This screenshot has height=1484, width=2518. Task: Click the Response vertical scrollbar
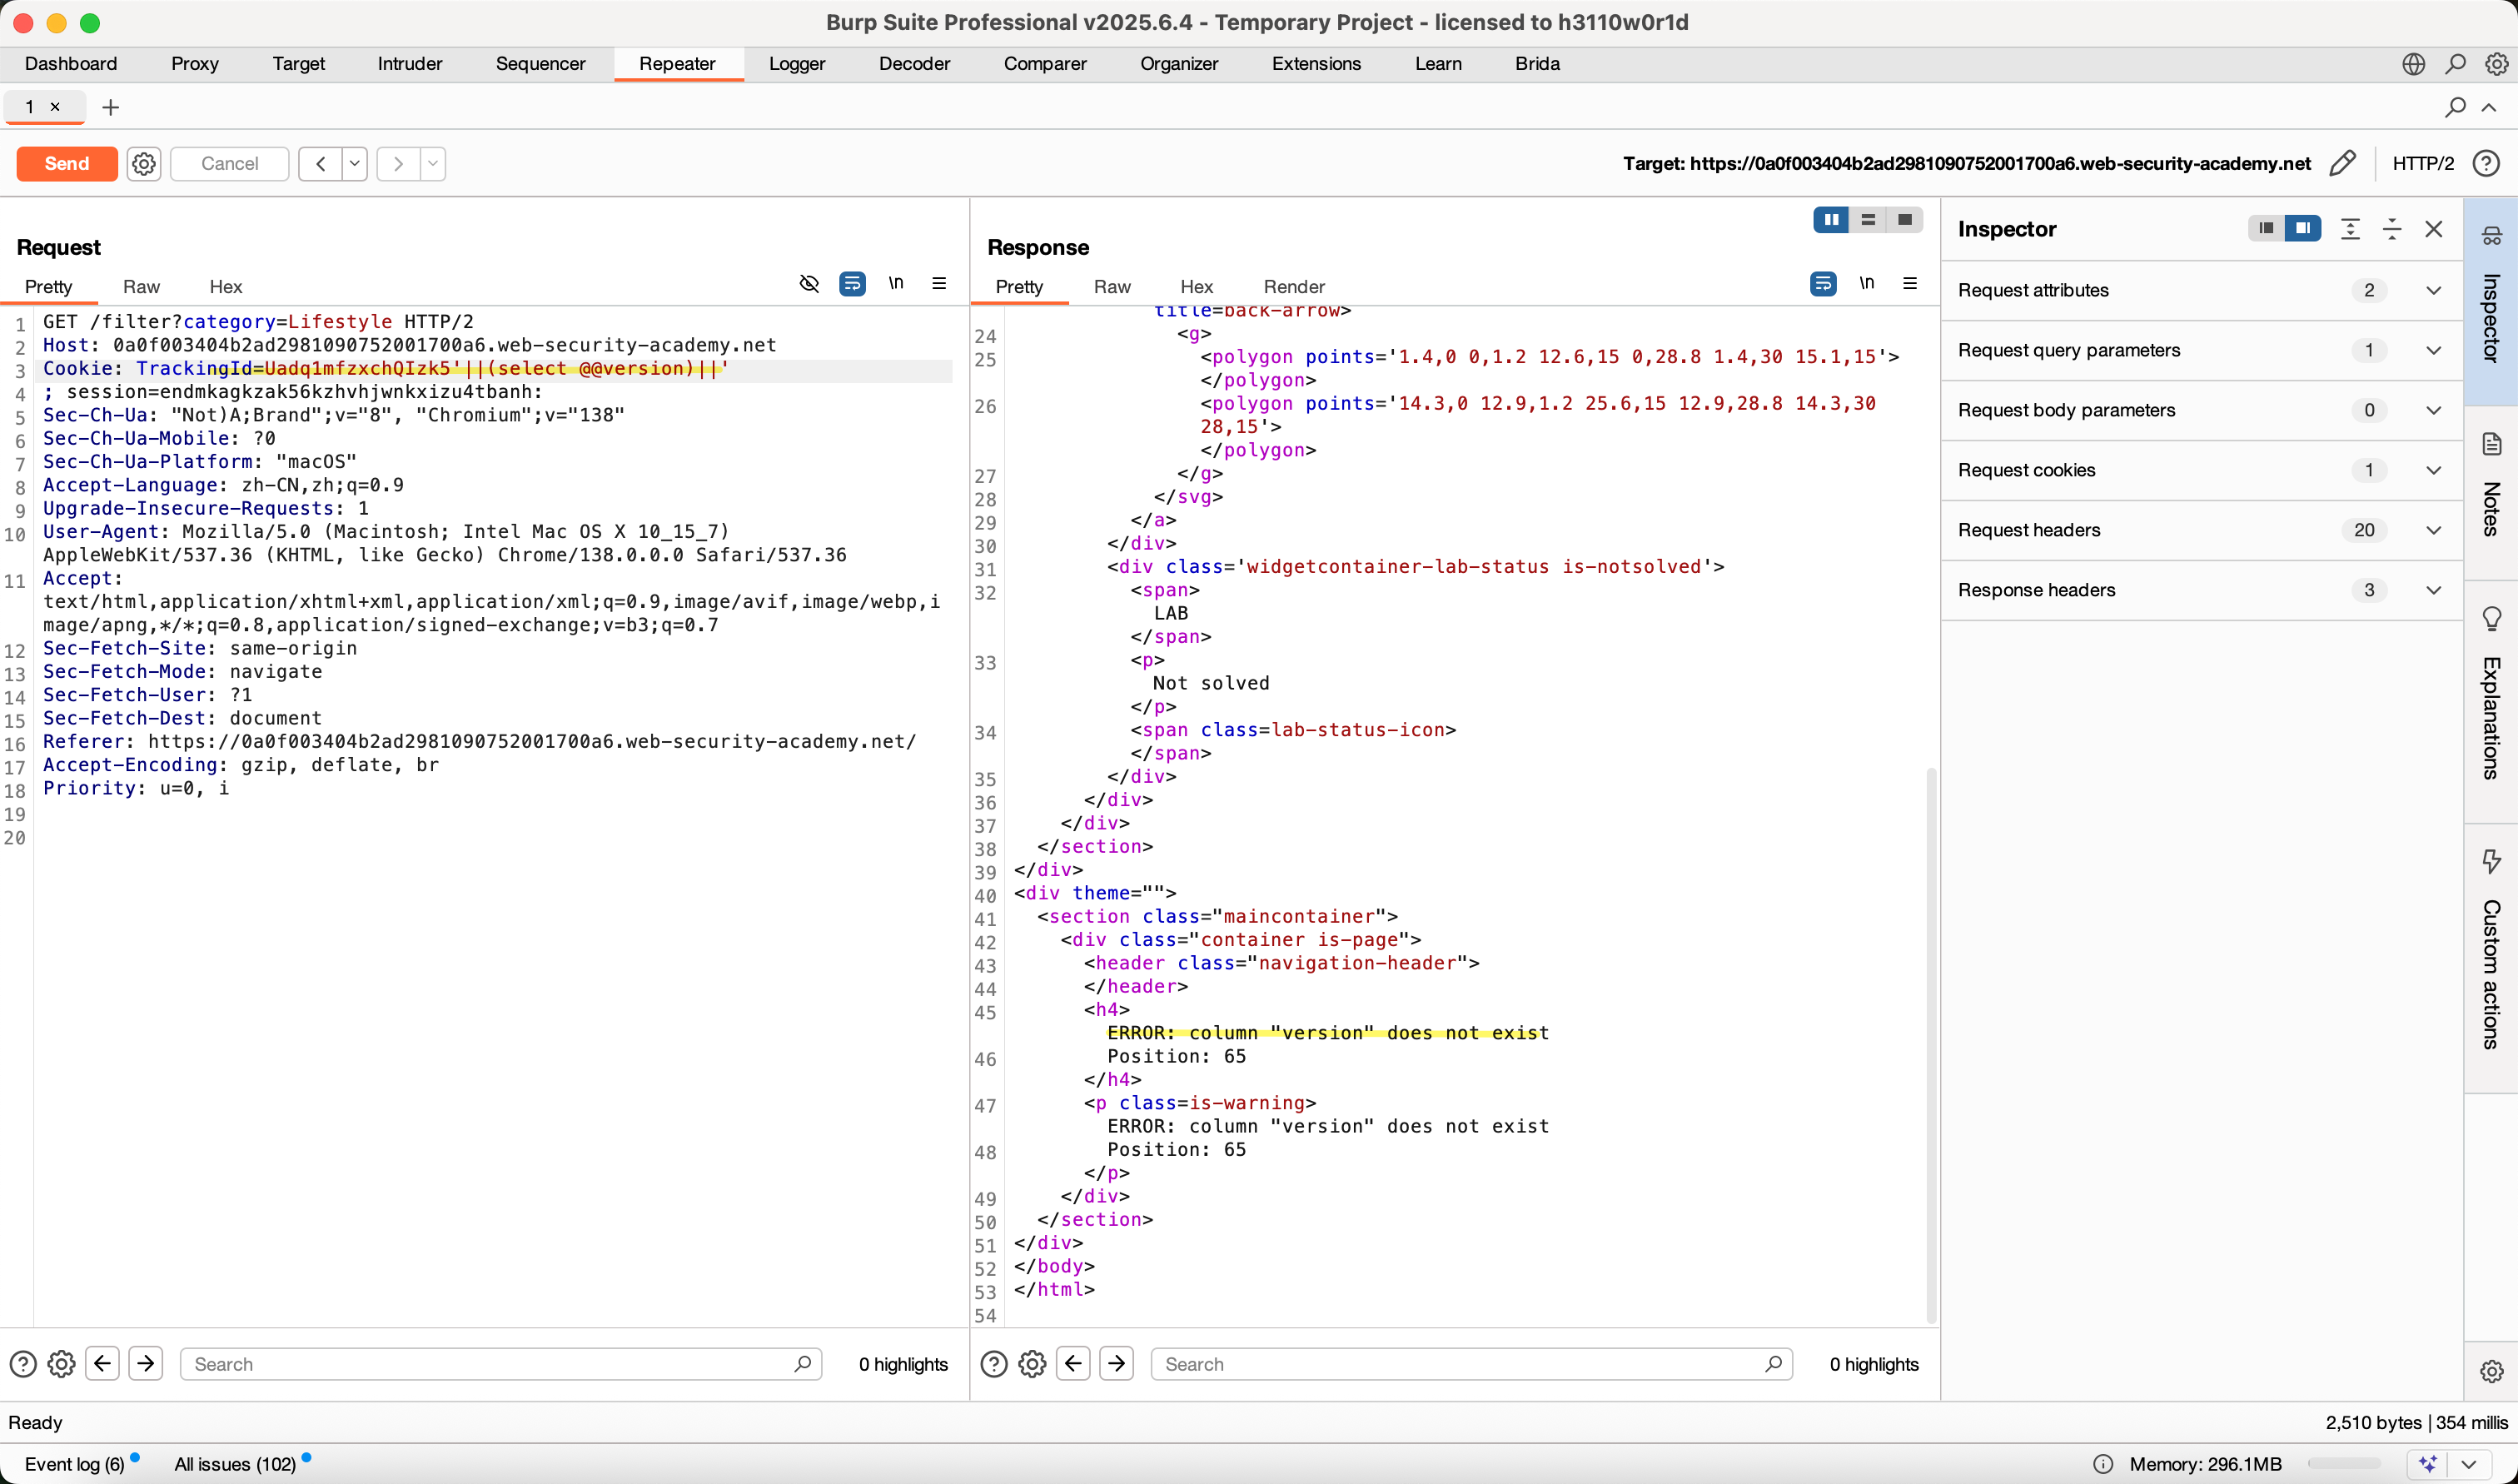click(x=1930, y=1045)
